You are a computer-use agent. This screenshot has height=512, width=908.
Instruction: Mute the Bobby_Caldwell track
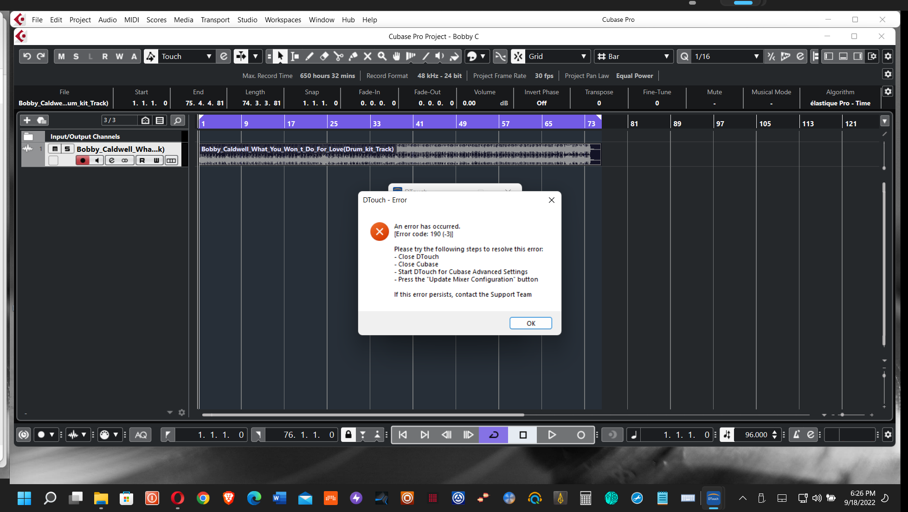pos(55,149)
